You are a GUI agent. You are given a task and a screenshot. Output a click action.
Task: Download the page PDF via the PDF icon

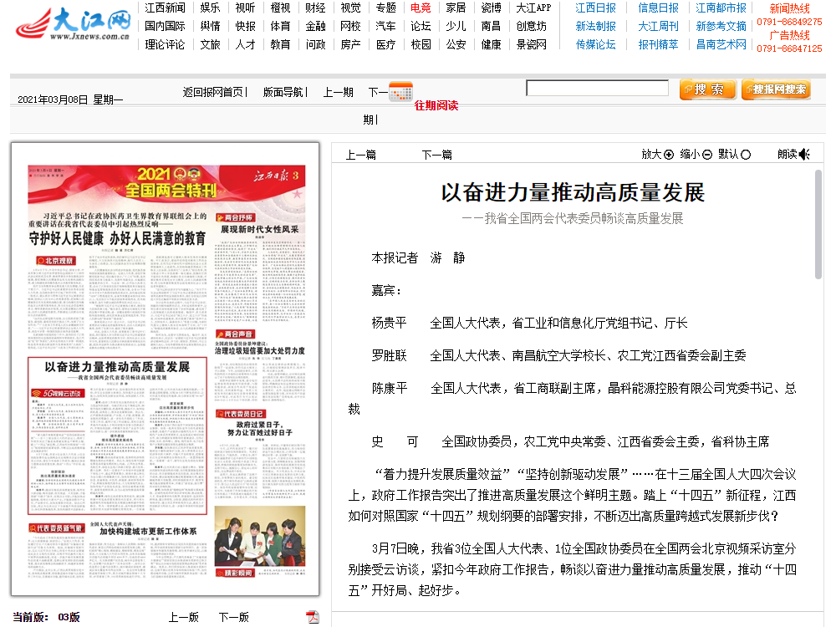[313, 617]
